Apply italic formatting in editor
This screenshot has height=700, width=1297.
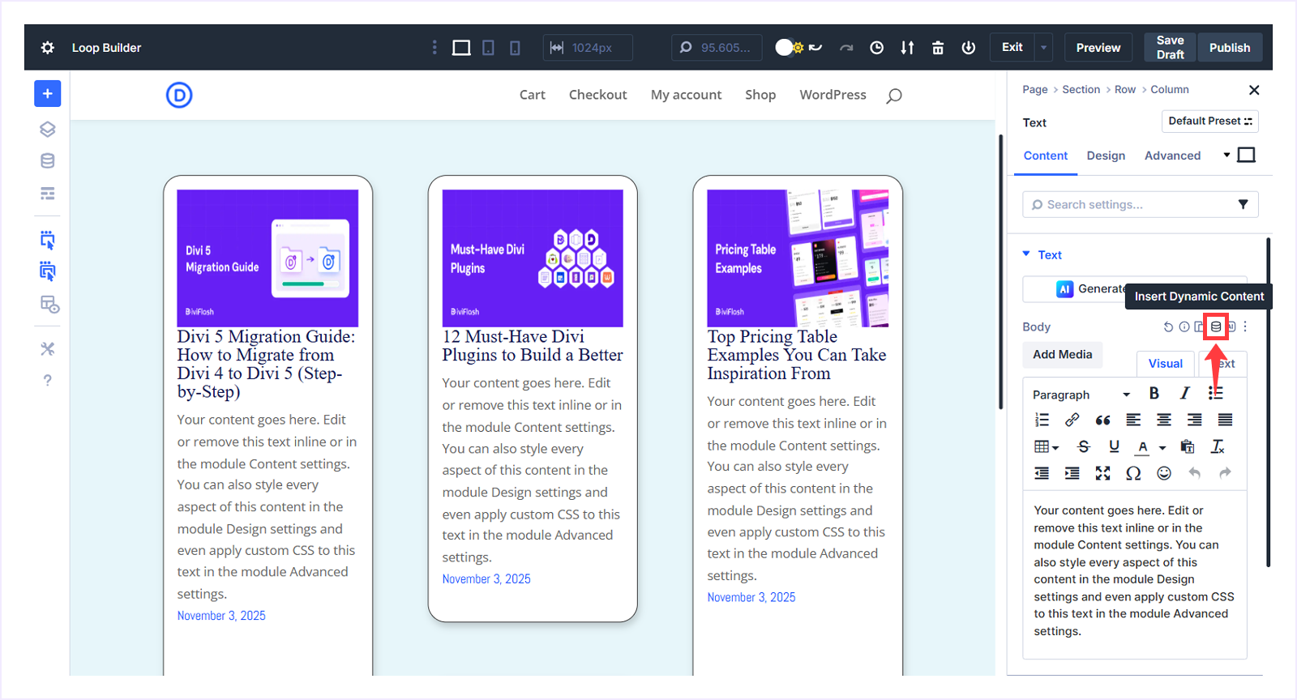pyautogui.click(x=1185, y=393)
